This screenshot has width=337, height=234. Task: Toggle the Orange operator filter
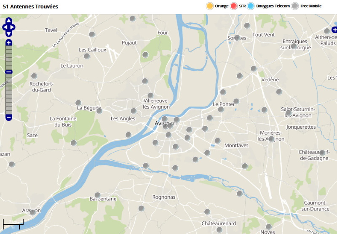210,6
